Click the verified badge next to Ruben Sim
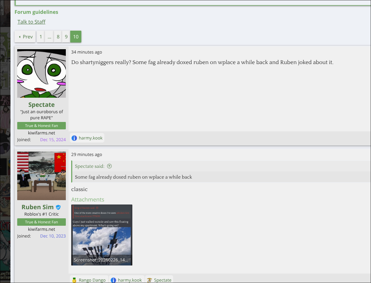Screen dimensions: 371x283 [x=58, y=208]
